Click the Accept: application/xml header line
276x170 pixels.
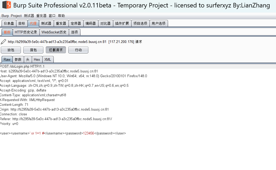[x=34, y=81]
